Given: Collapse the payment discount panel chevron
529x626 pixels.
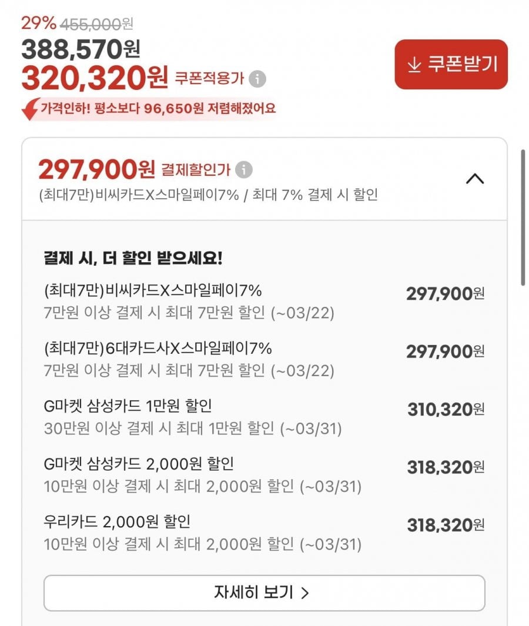Looking at the screenshot, I should click(x=475, y=179).
